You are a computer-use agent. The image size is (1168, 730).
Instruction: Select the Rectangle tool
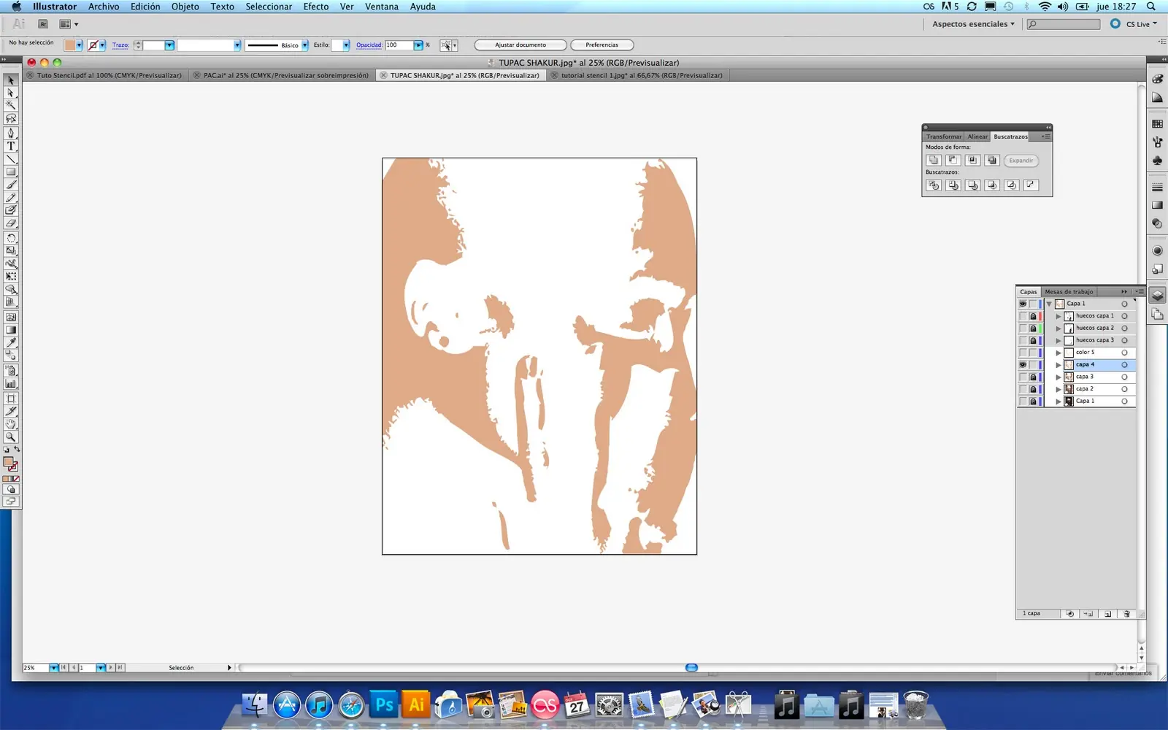coord(11,172)
